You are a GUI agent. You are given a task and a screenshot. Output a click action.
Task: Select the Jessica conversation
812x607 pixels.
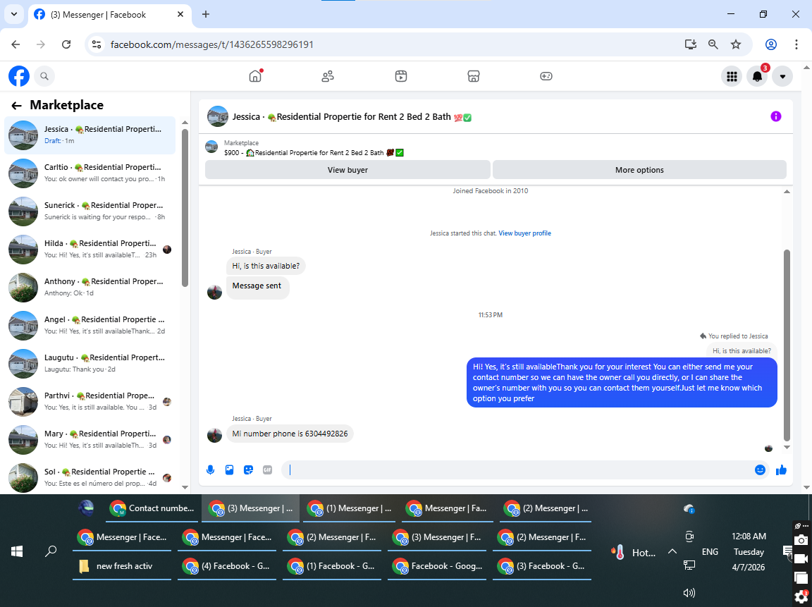point(90,135)
